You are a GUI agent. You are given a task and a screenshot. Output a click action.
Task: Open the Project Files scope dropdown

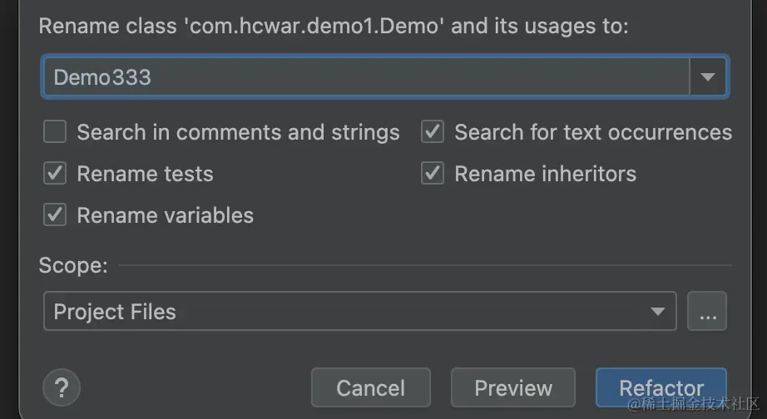click(358, 312)
